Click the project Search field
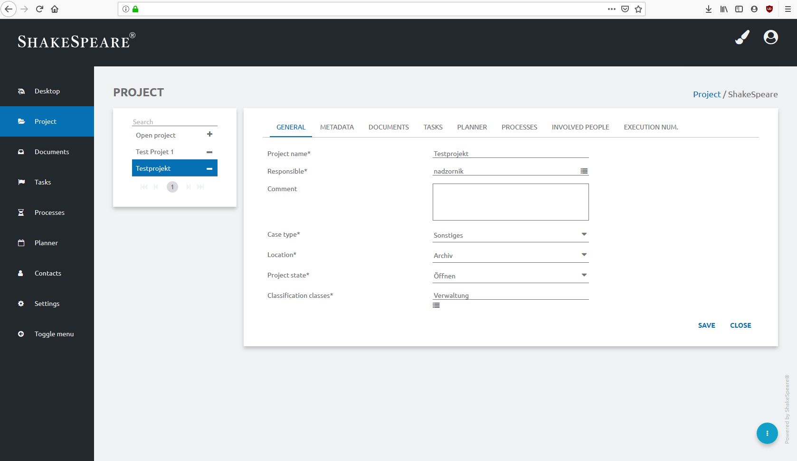The image size is (797, 461). 175,122
